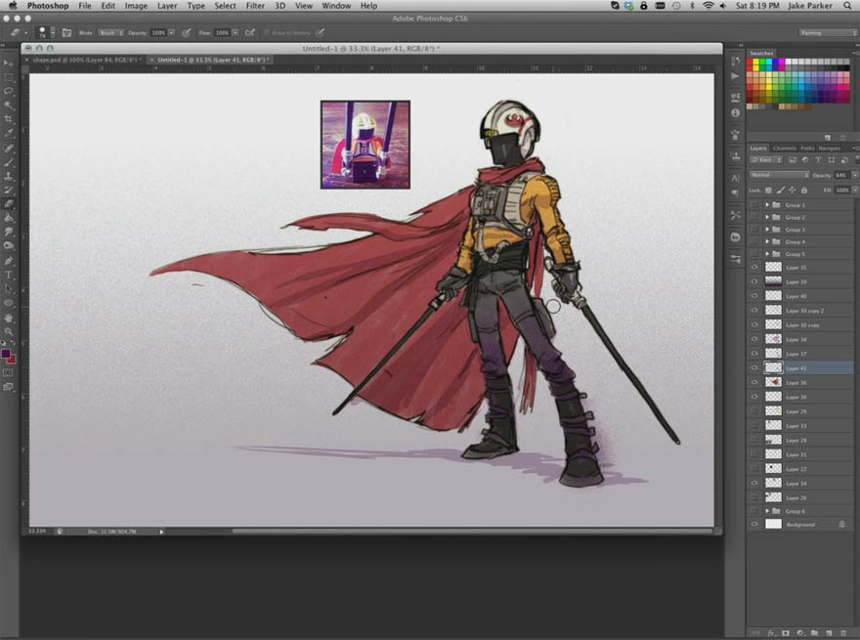The image size is (860, 640).
Task: Hide Layer 36 with eye icon
Action: pos(754,382)
